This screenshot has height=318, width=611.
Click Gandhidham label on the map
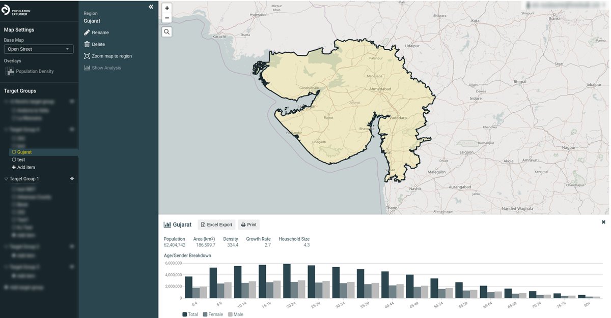click(x=310, y=87)
